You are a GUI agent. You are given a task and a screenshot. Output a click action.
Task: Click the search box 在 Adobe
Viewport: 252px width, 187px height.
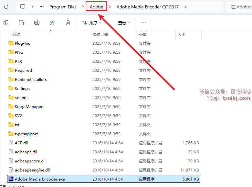(x=239, y=7)
